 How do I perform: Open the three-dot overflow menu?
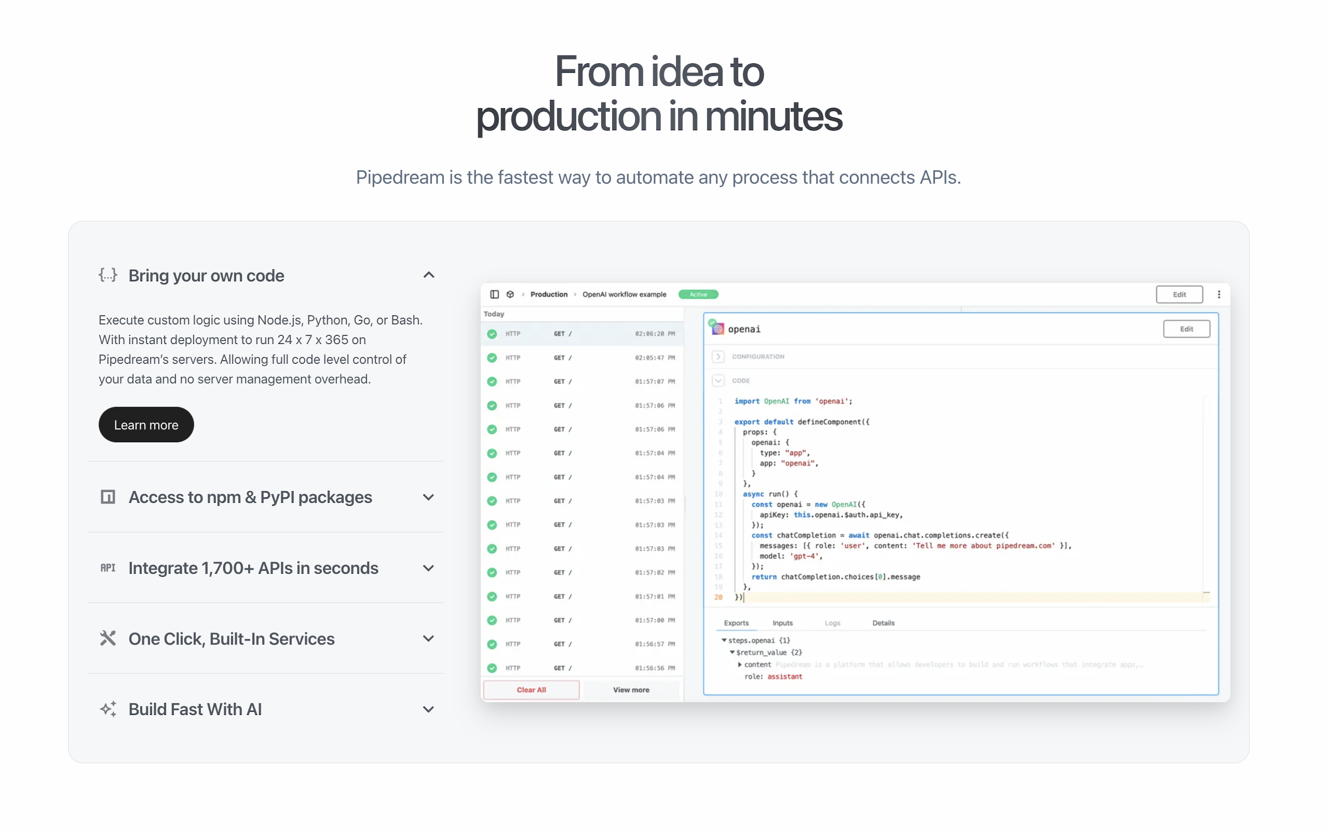click(1219, 294)
